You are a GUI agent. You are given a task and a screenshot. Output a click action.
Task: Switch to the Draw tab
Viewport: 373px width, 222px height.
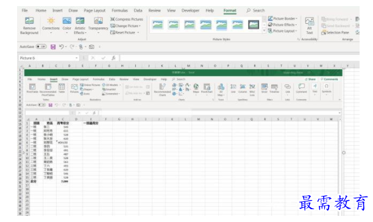73,10
